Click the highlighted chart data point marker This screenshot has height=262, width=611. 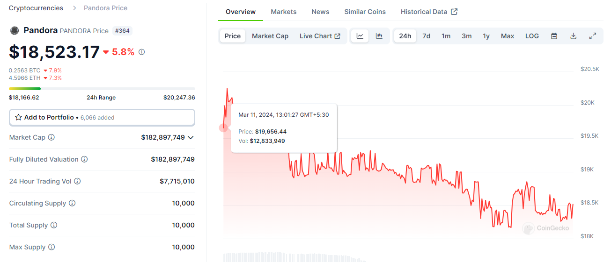(223, 127)
